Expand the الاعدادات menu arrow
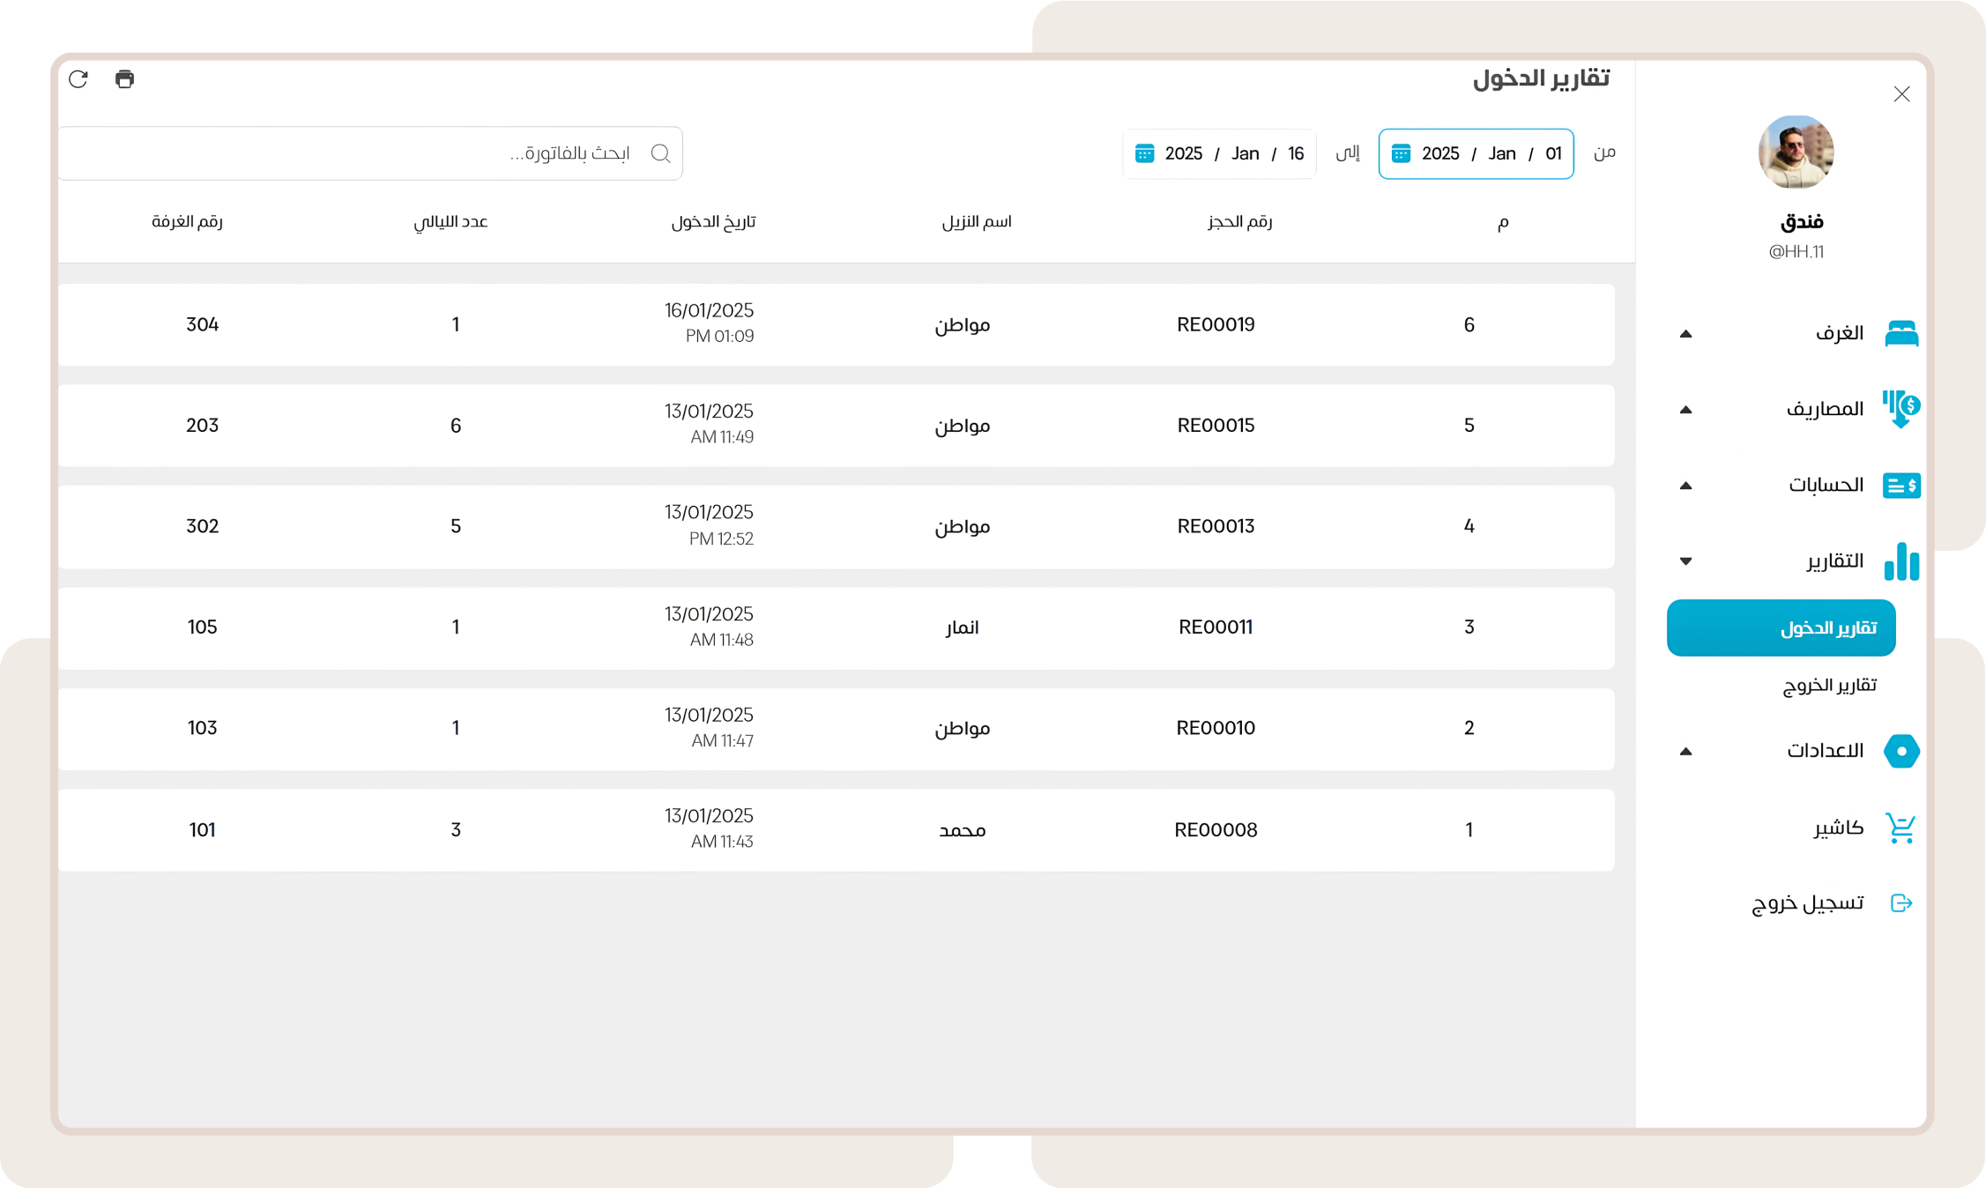Screen dimensions: 1986x1188 [x=1685, y=752]
